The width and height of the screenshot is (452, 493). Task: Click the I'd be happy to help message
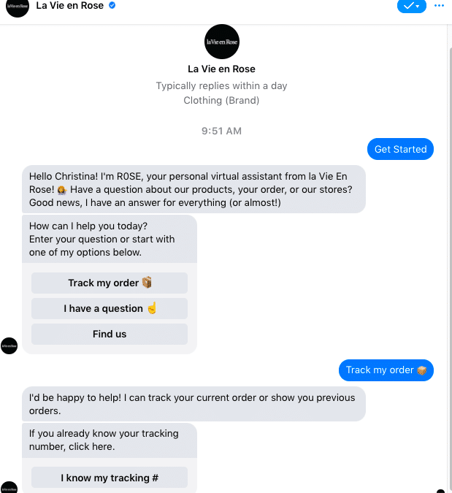click(x=194, y=404)
